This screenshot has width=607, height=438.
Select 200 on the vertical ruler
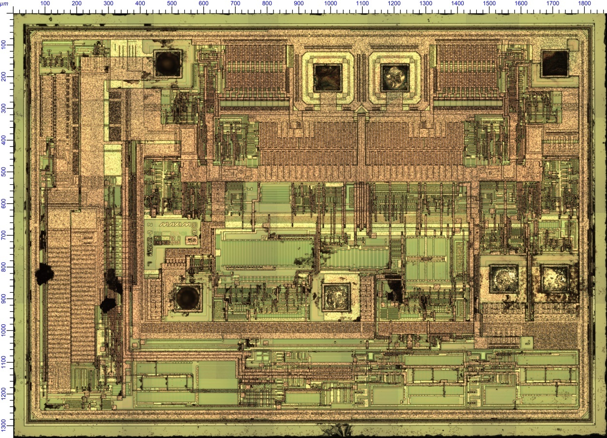coord(3,76)
